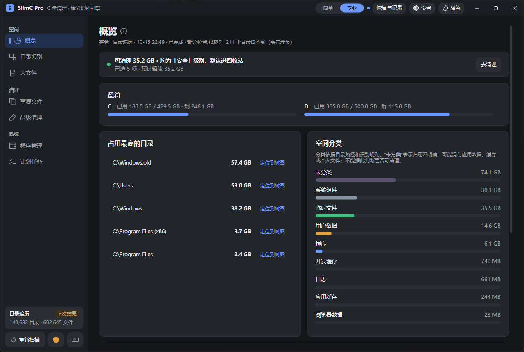The width and height of the screenshot is (524, 352).
Task: Open 程序管理 page
Action: tap(44, 146)
